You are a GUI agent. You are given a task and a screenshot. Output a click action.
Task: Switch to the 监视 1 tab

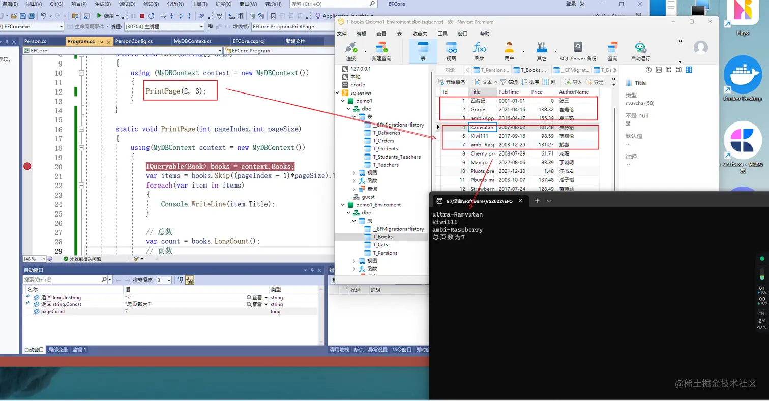pyautogui.click(x=79, y=350)
